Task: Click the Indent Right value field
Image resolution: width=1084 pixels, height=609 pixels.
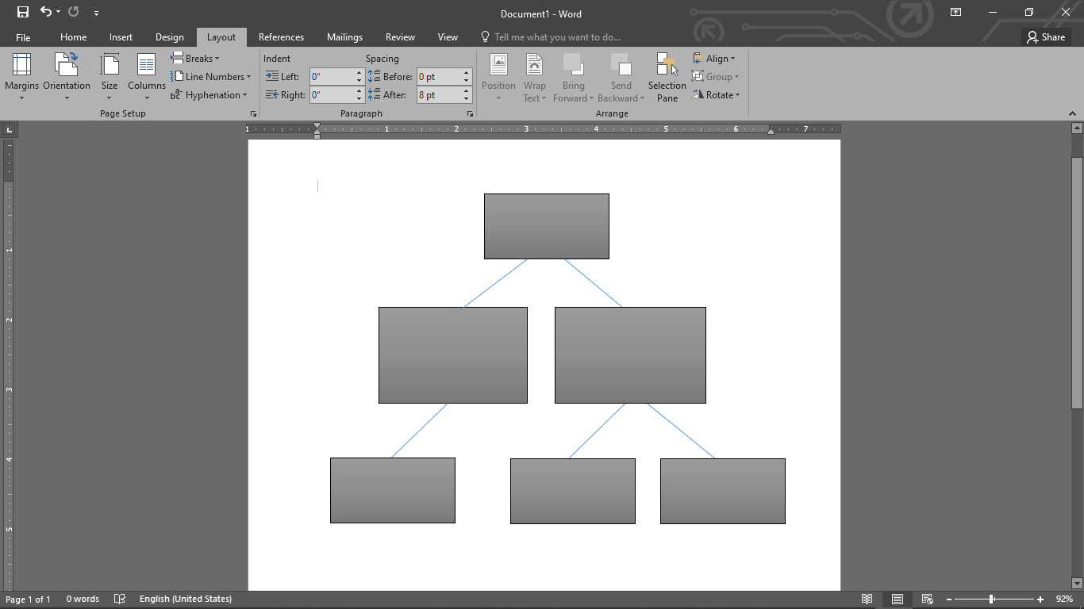Action: tap(332, 95)
